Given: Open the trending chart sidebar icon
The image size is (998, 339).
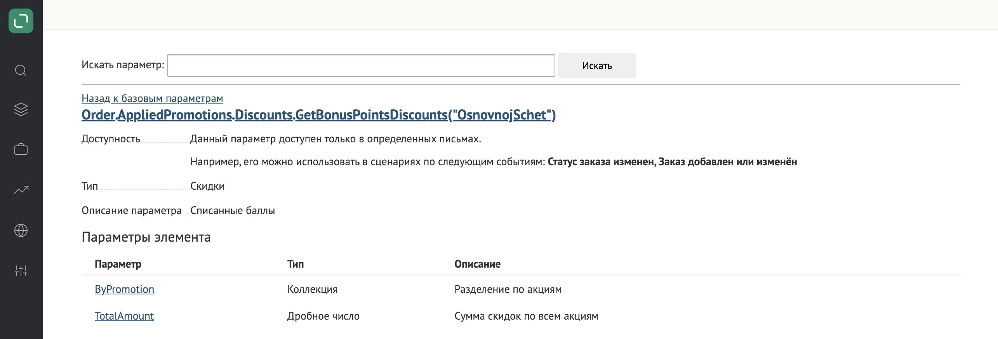Looking at the screenshot, I should click(x=21, y=190).
